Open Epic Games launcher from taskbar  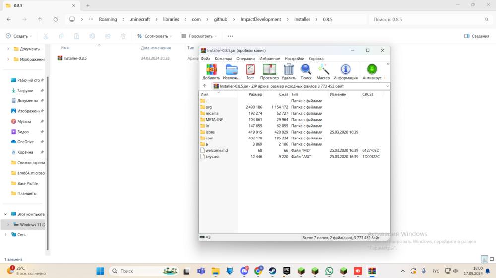click(287, 271)
